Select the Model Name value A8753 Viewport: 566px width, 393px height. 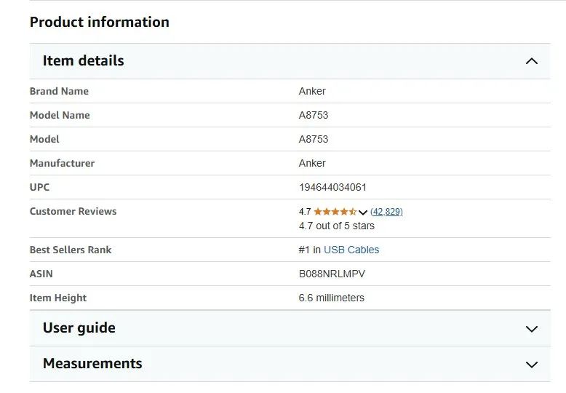point(314,115)
